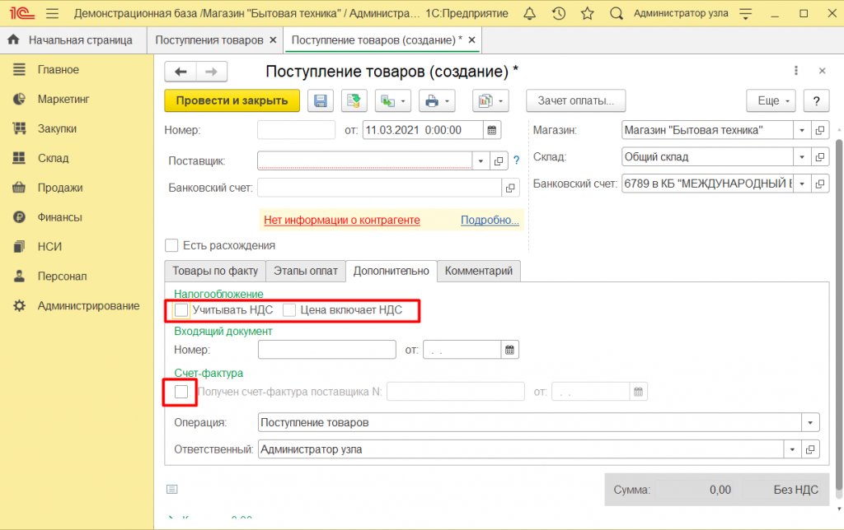Click the search magnifier icon
844x530 pixels.
616,13
